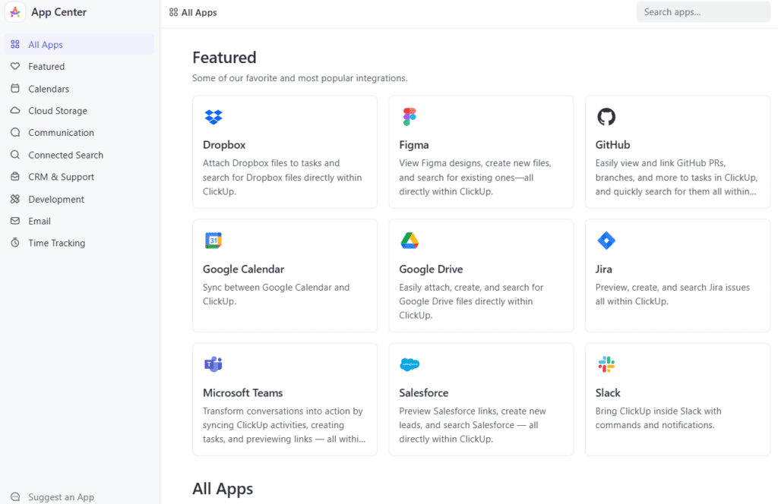Click the ClickUp App Center logo

(15, 12)
